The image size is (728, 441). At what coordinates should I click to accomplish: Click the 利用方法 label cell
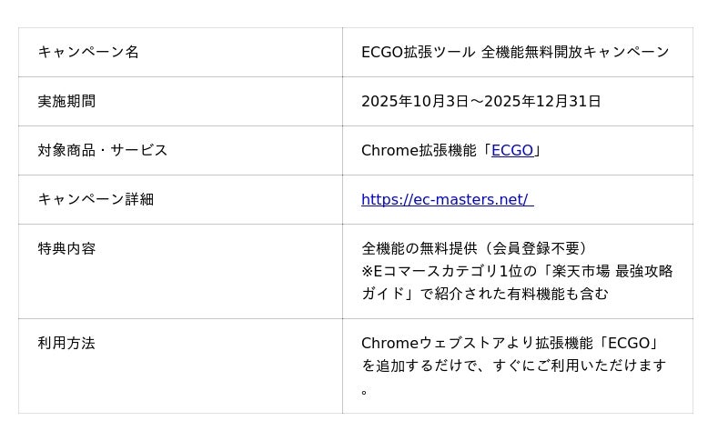66,344
